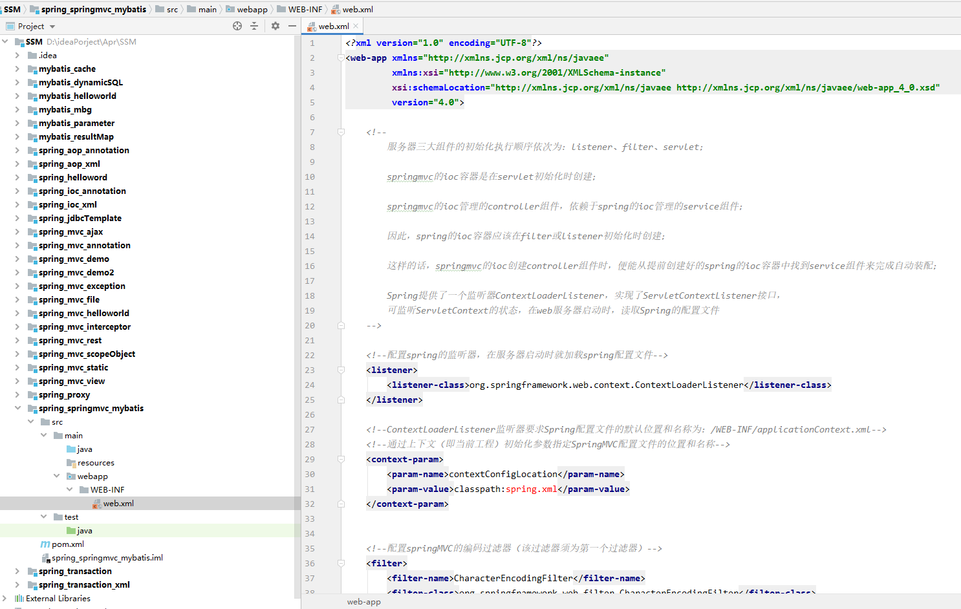This screenshot has width=961, height=609.
Task: Click spring.xml value in line 31
Action: (x=531, y=489)
